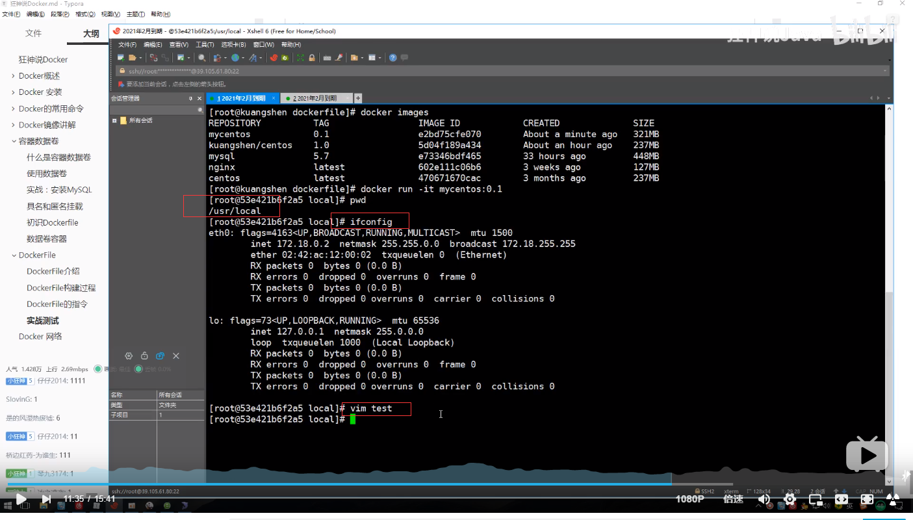This screenshot has width=913, height=520.
Task: Open Typora 格式(O) menu
Action: point(85,14)
